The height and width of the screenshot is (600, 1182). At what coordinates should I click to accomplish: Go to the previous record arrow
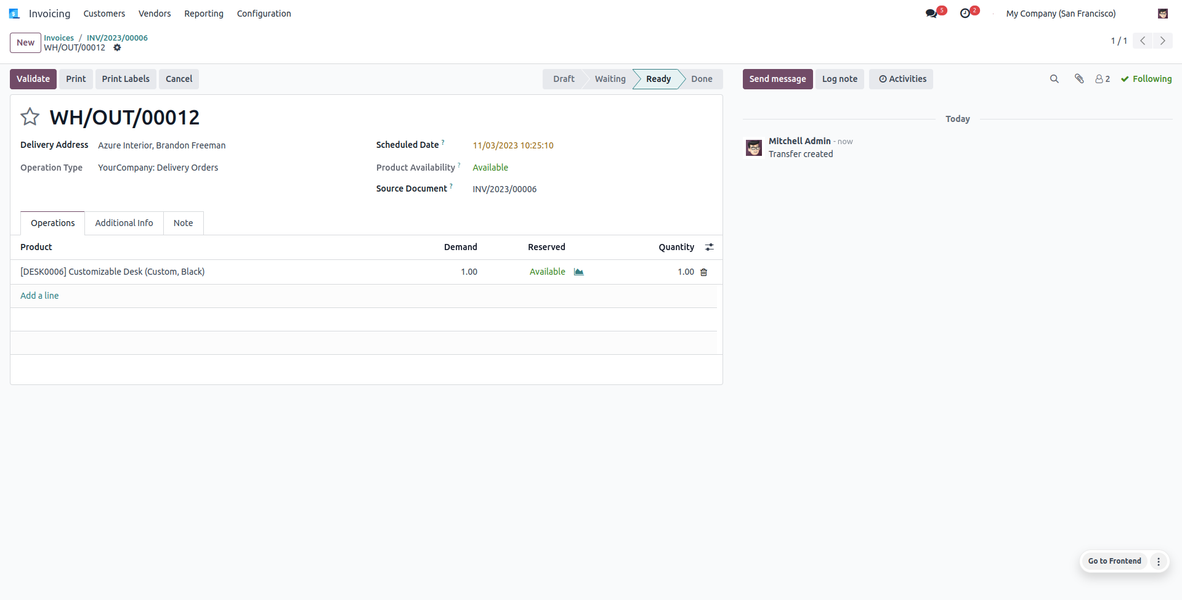(1143, 41)
